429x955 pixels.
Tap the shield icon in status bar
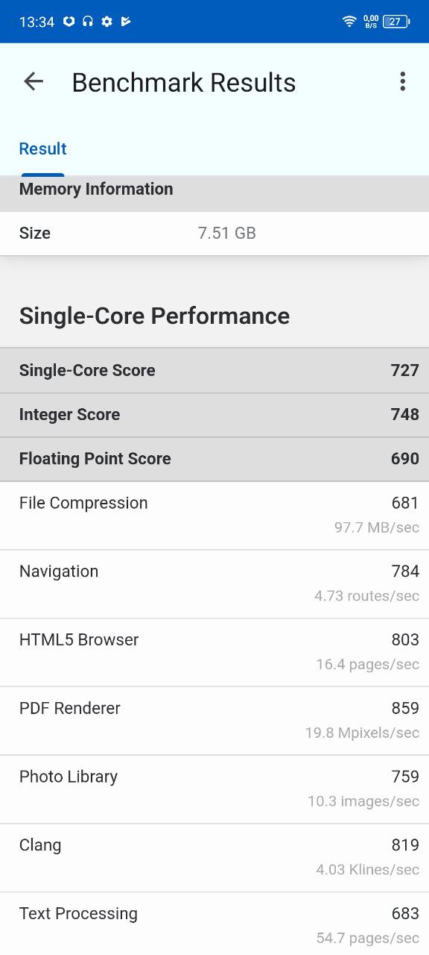(69, 22)
